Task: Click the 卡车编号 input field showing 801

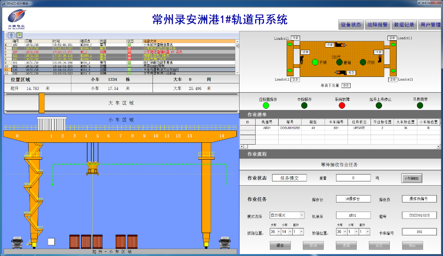Action: click(x=419, y=232)
